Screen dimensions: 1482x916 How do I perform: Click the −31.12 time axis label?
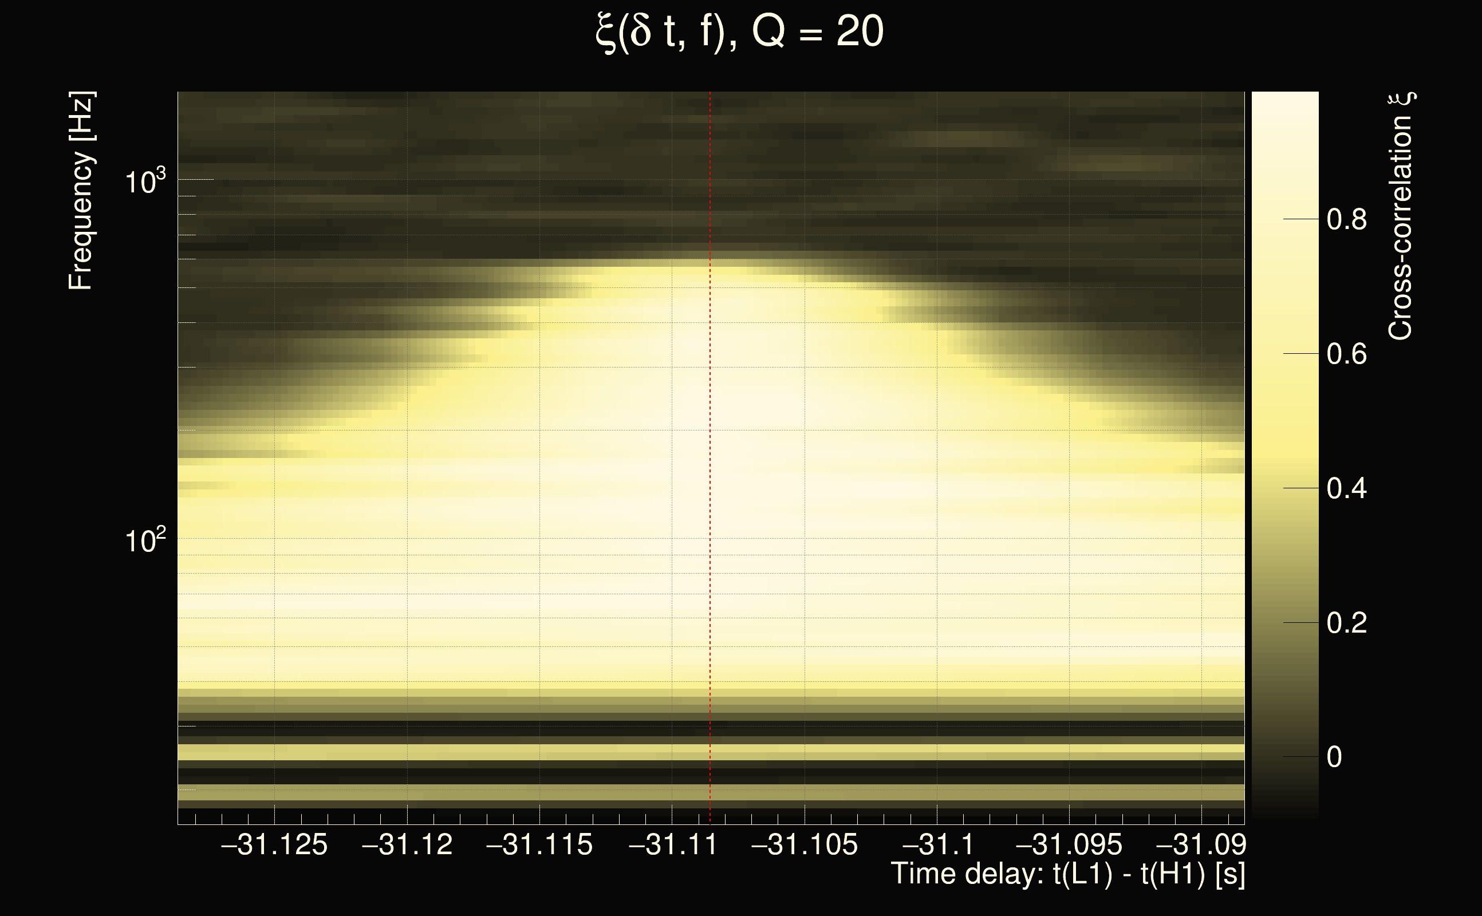[407, 844]
